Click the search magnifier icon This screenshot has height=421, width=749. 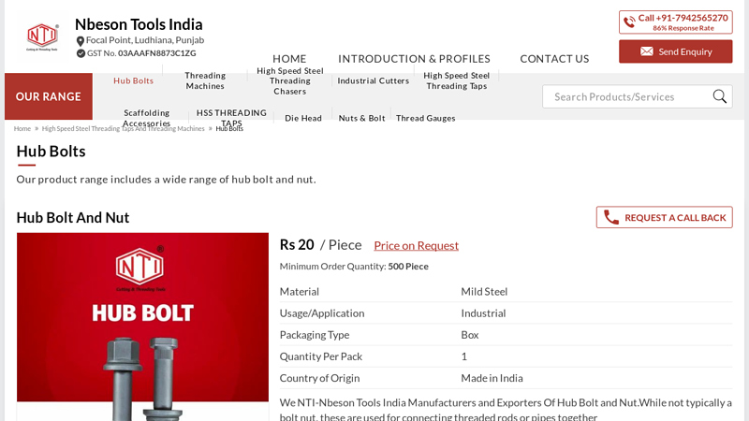719,96
